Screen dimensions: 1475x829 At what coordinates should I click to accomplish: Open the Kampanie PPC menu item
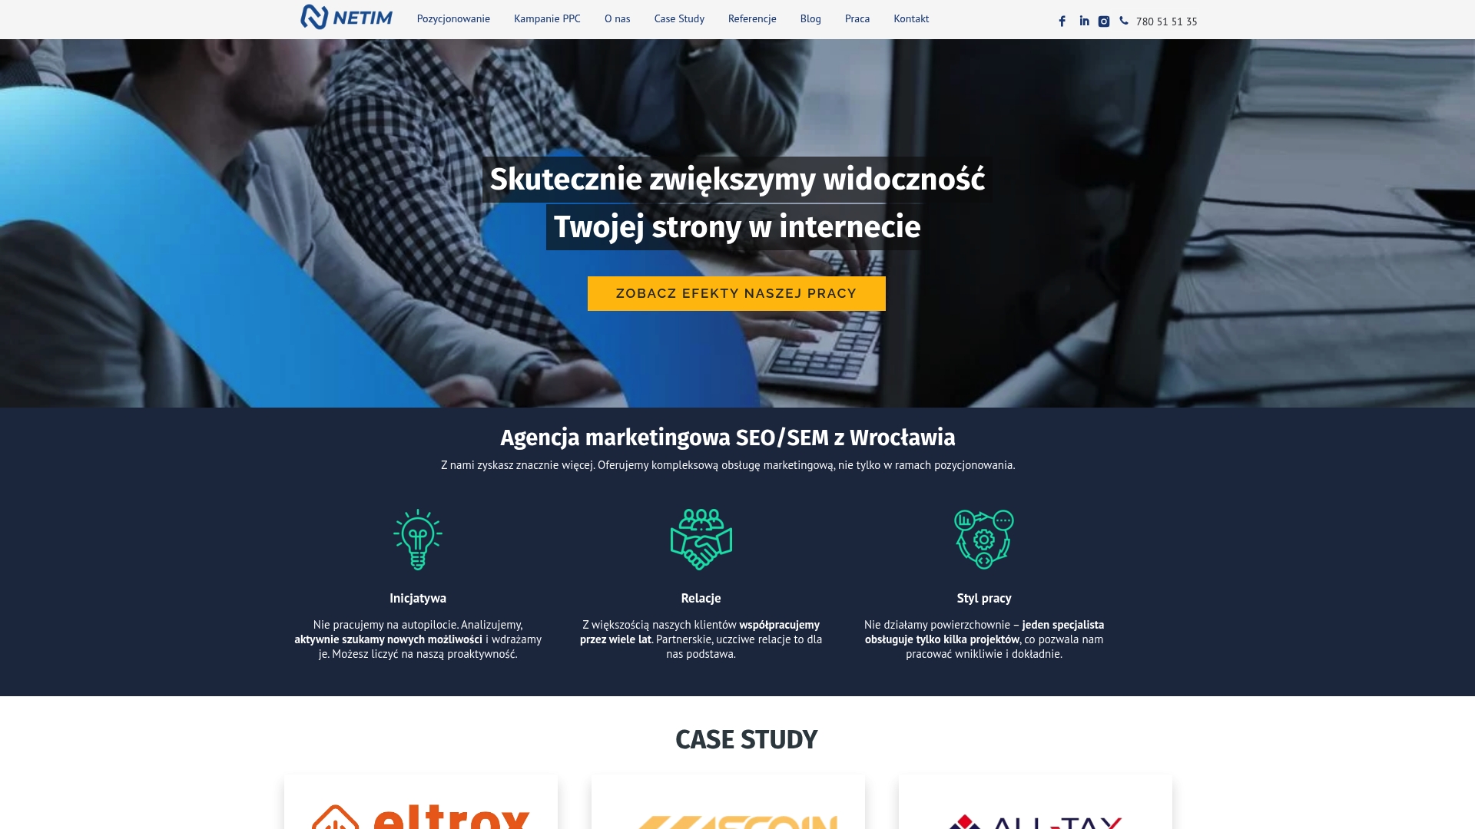pyautogui.click(x=547, y=18)
